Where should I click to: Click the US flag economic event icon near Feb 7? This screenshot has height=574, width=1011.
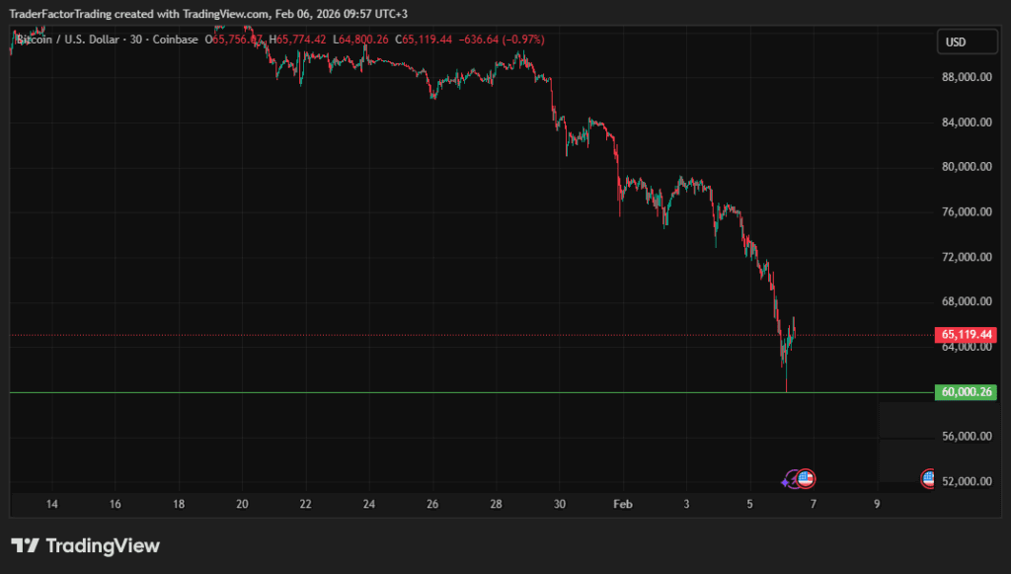pyautogui.click(x=806, y=479)
